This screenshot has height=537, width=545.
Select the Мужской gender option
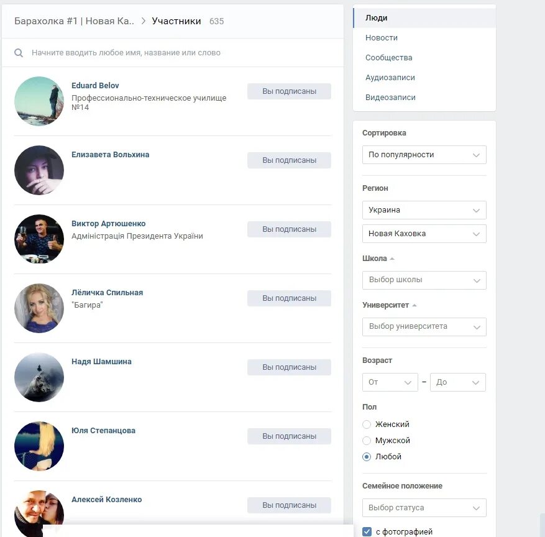pyautogui.click(x=367, y=441)
